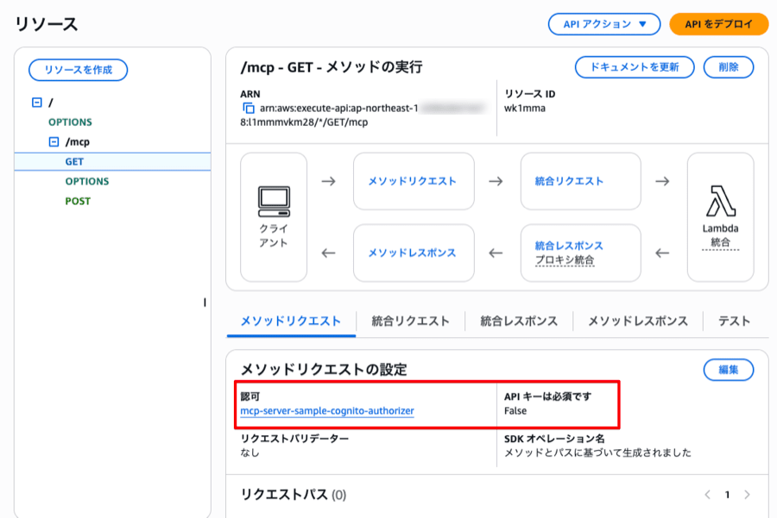Select the POST method under /mcp
777x518 pixels.
coord(78,201)
